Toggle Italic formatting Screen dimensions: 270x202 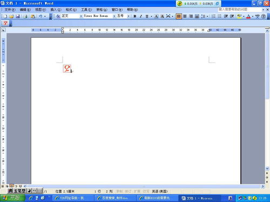coord(141,16)
